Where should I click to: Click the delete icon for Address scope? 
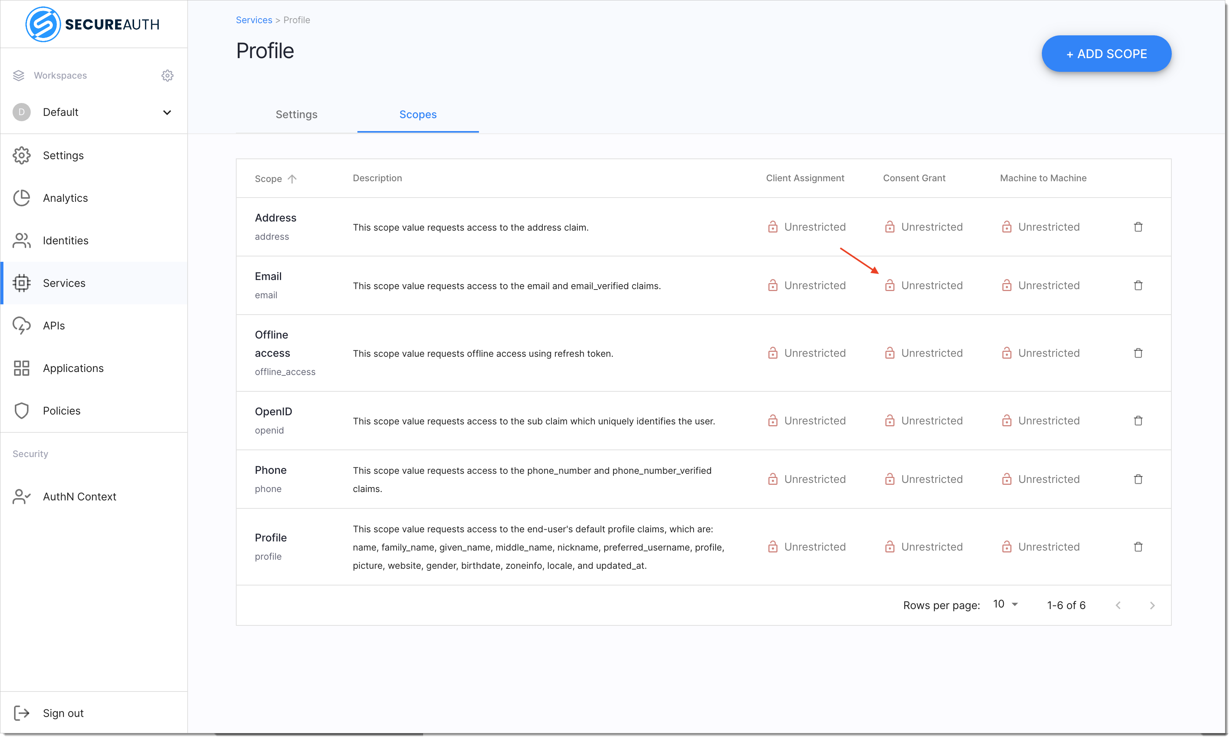pyautogui.click(x=1138, y=227)
